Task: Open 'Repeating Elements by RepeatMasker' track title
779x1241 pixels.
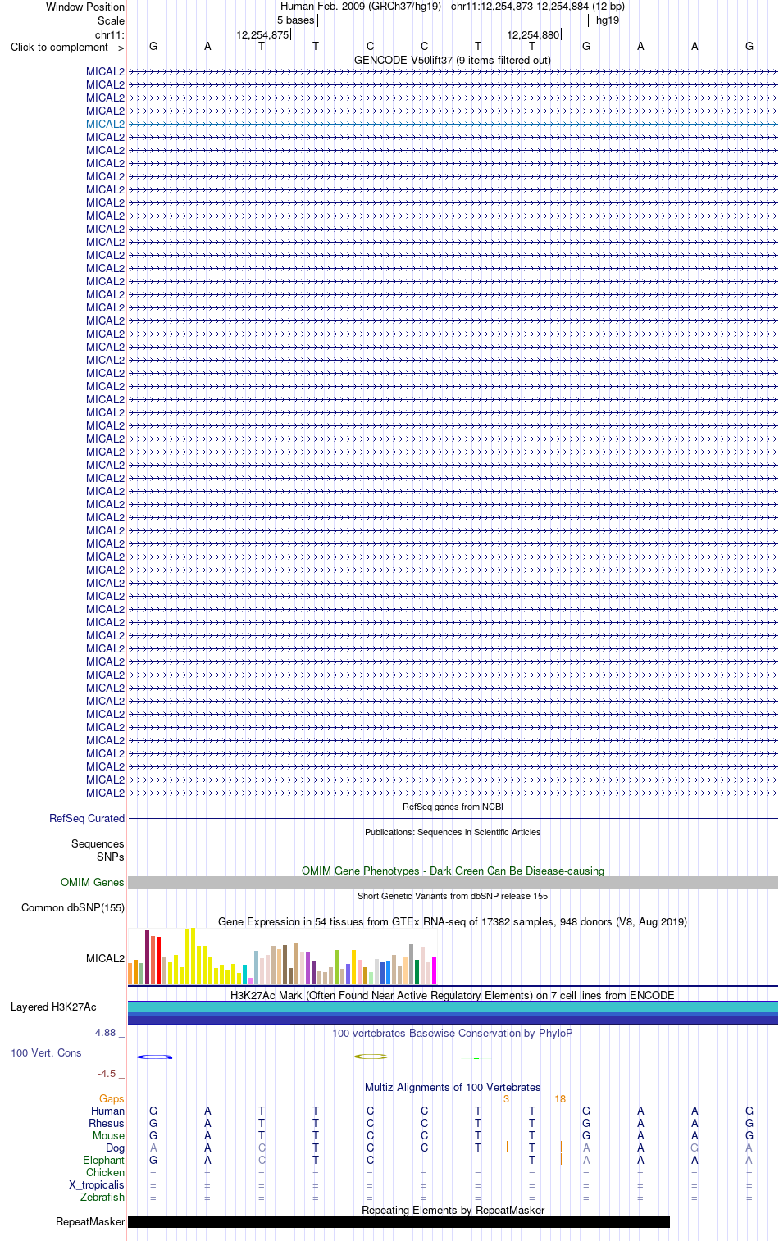Action: pos(453,1210)
